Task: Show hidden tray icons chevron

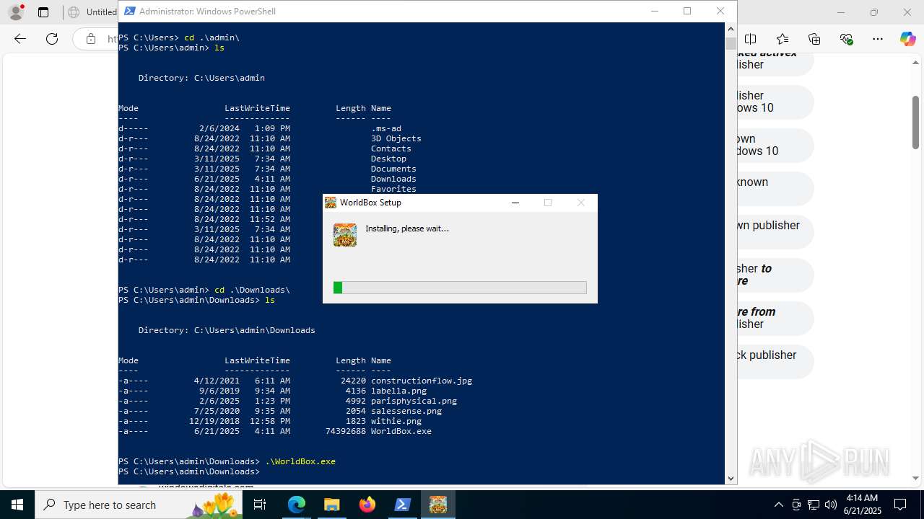Action: pyautogui.click(x=778, y=505)
